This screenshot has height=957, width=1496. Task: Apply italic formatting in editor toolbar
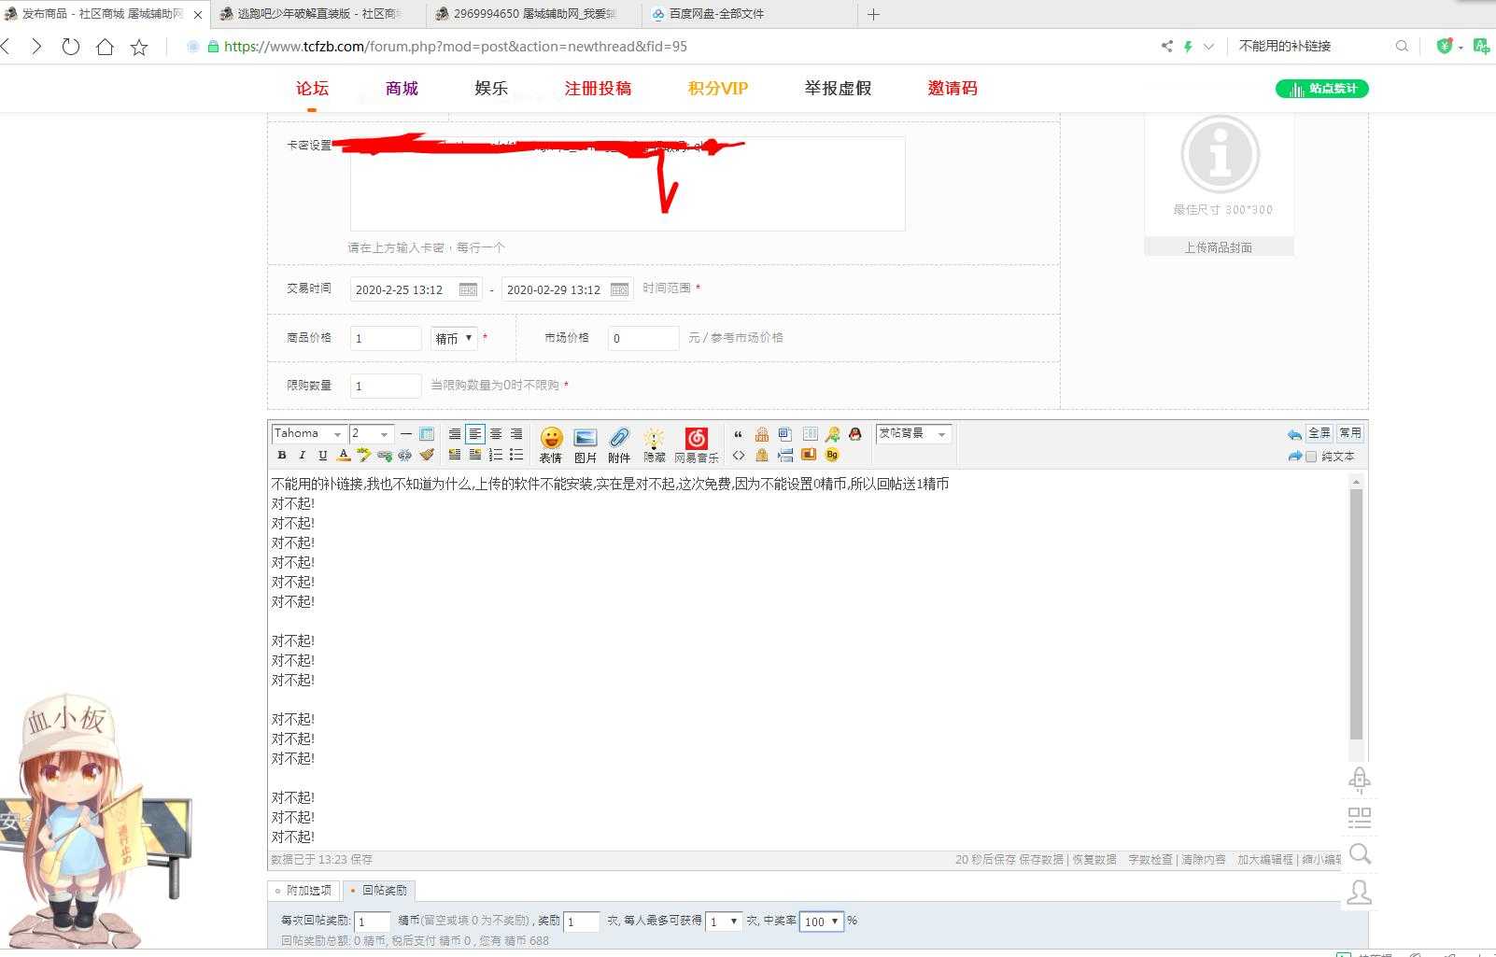click(302, 455)
